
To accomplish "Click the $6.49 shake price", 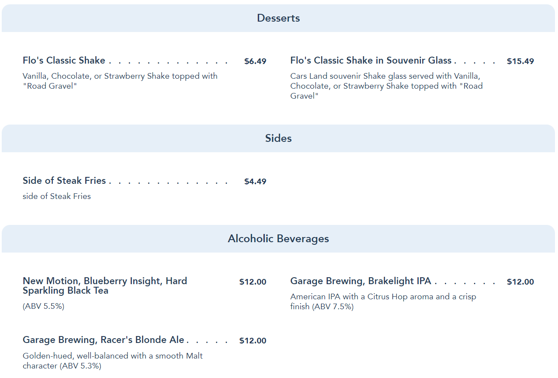I will point(255,61).
